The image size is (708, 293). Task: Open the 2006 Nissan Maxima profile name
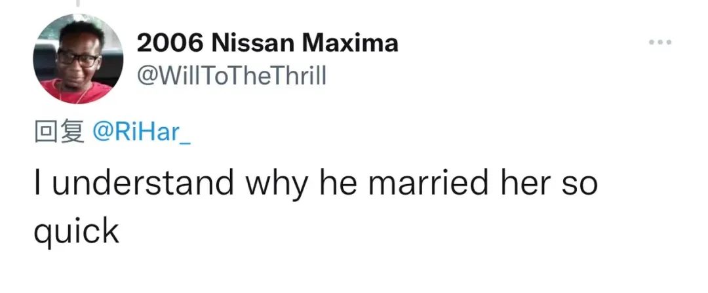pos(267,44)
